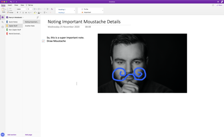Open the search magnifier in sidebar

(2, 22)
